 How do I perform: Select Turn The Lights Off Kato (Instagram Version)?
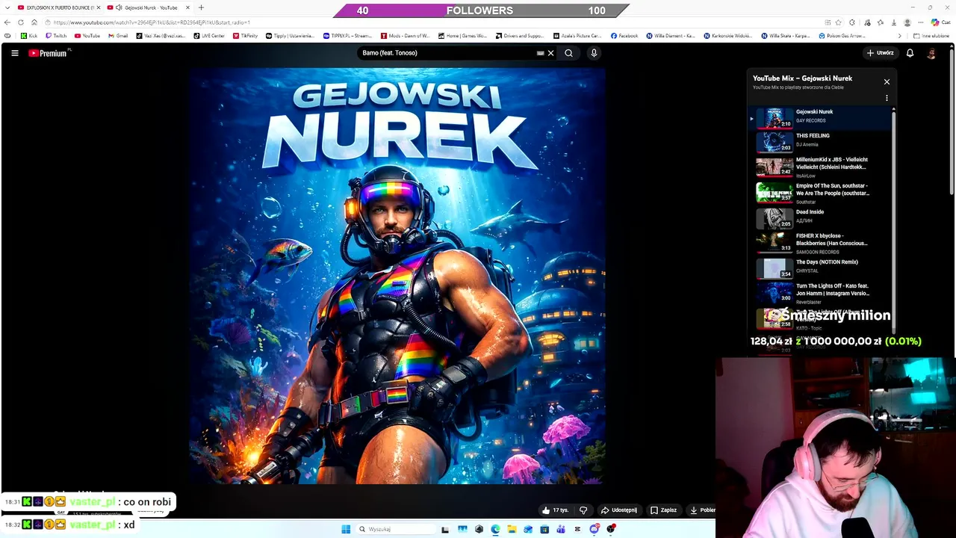point(820,293)
